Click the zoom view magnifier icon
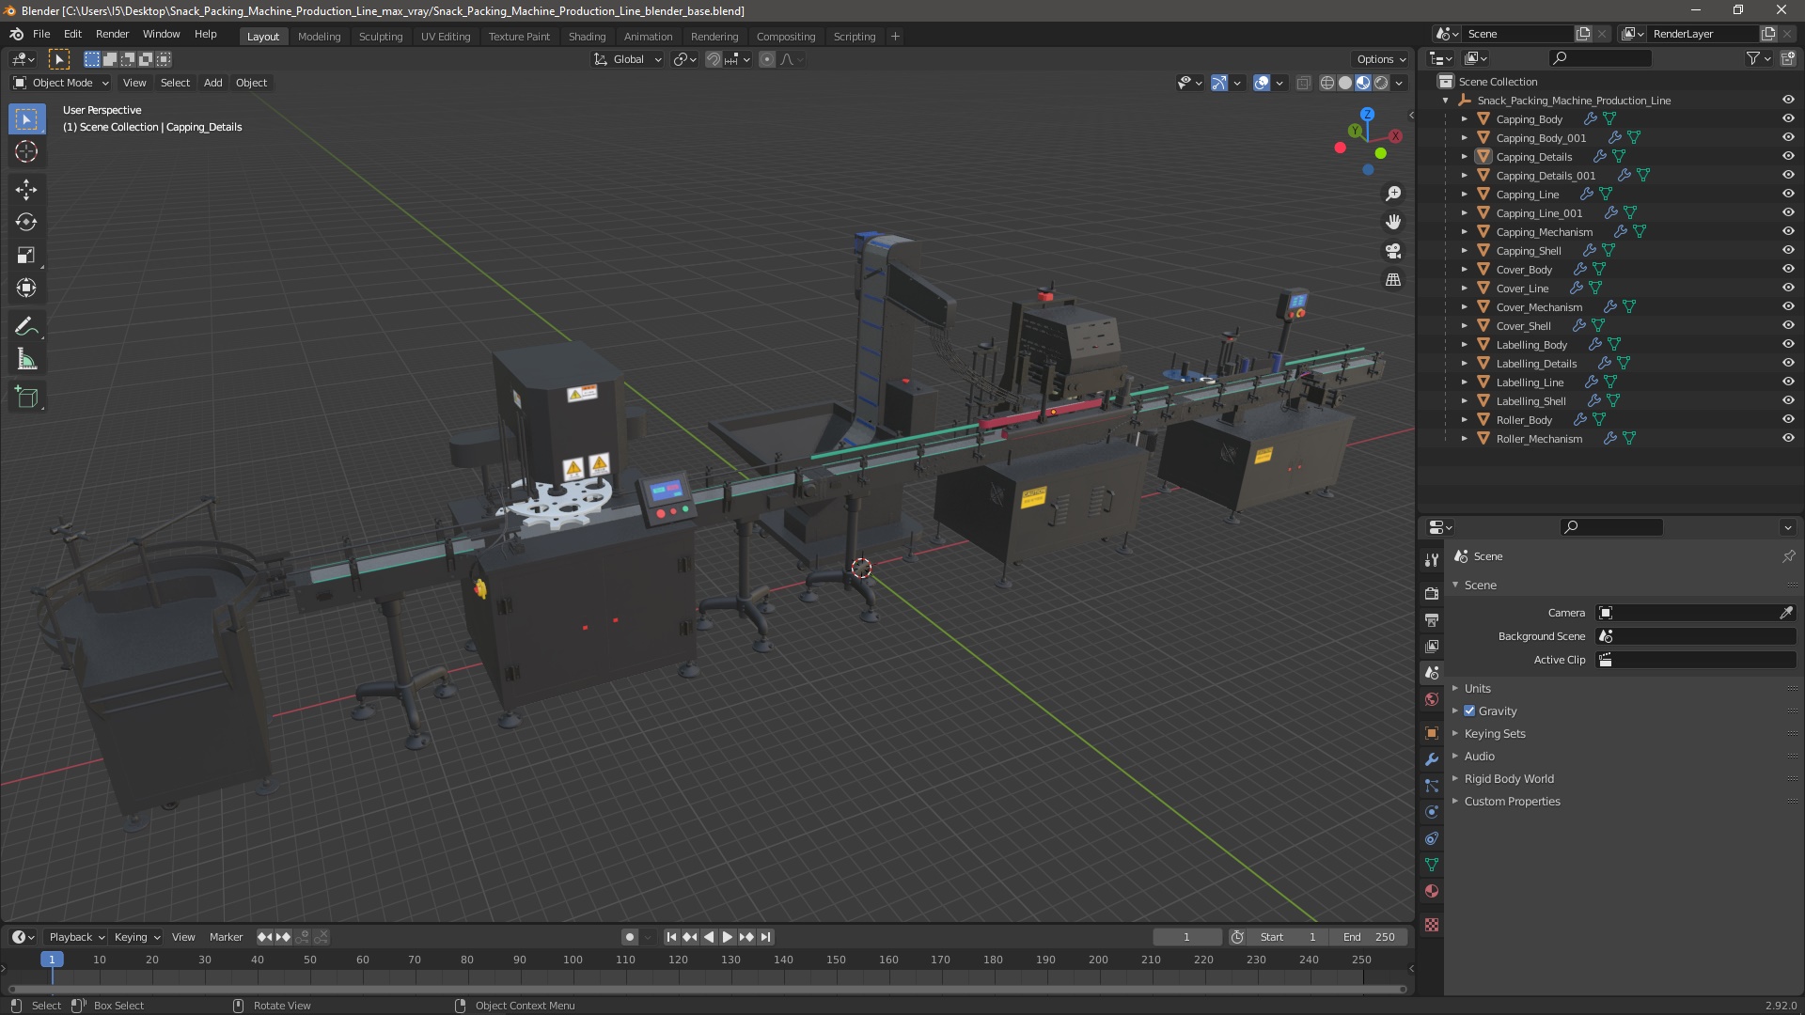Image resolution: width=1805 pixels, height=1015 pixels. coord(1393,194)
